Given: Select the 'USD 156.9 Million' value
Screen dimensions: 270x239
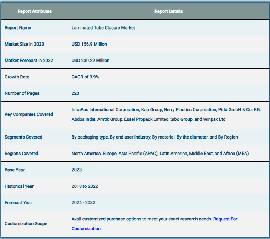Looking at the screenshot, I should (x=89, y=44).
